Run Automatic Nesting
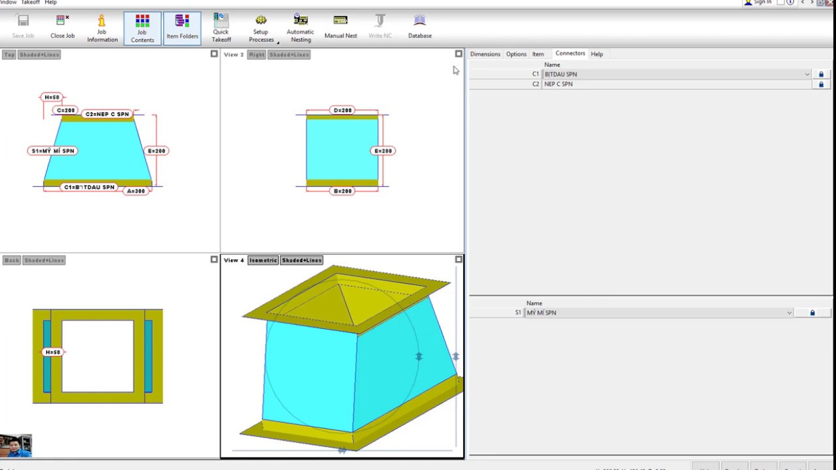 [x=300, y=28]
